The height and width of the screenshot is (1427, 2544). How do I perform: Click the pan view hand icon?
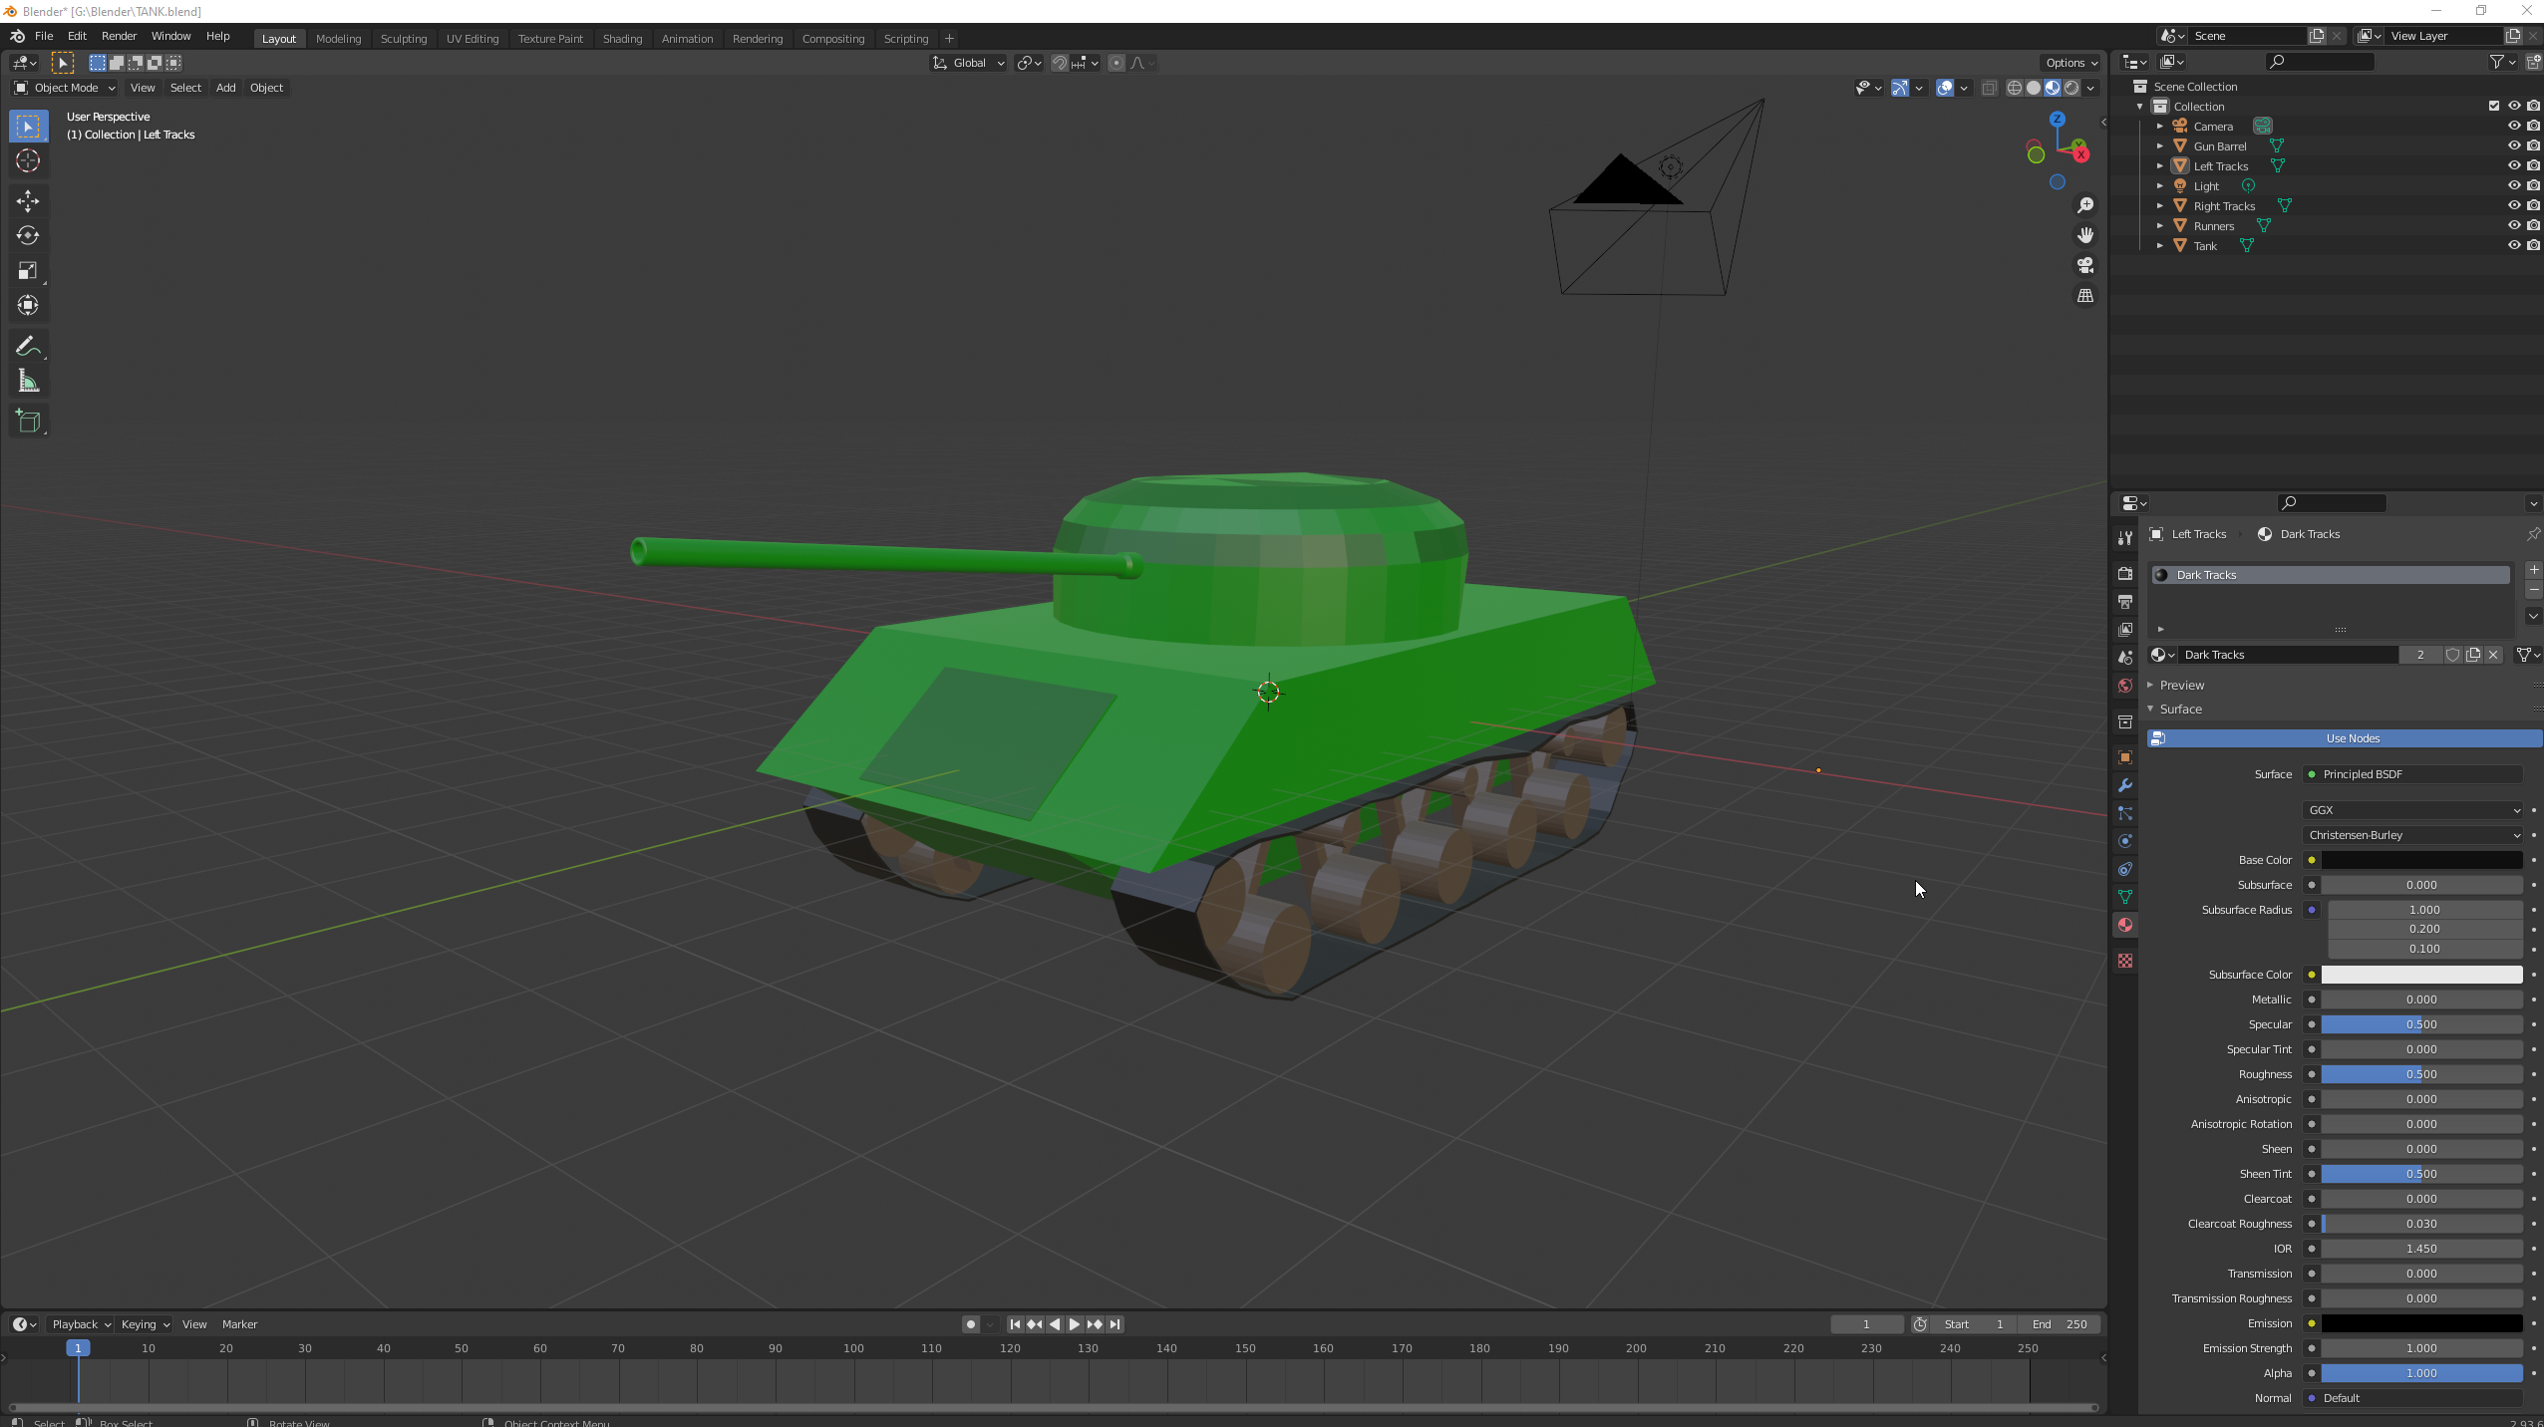coord(2084,235)
